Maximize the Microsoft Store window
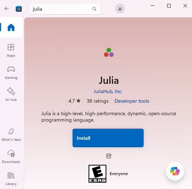 coord(169,6)
